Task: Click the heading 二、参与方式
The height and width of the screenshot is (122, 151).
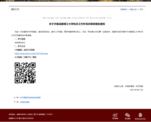Action: pos(20,46)
